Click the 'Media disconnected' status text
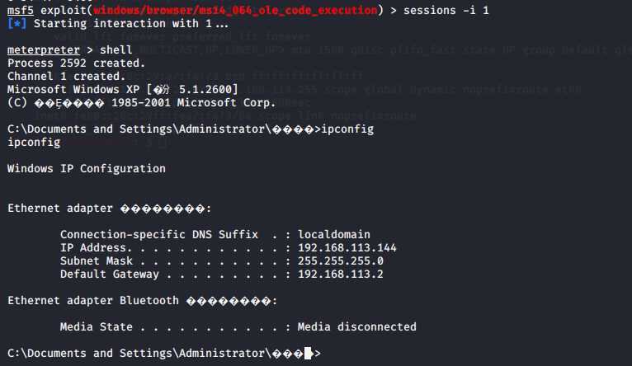The width and height of the screenshot is (632, 366). tap(356, 326)
